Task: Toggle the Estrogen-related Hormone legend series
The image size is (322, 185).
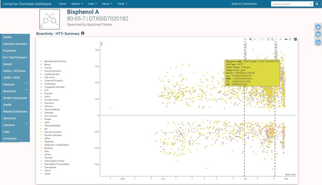Action: pos(49,103)
